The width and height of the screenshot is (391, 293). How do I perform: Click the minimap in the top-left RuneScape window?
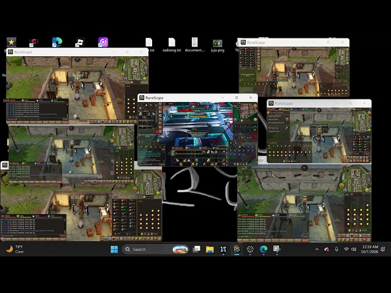[134, 69]
